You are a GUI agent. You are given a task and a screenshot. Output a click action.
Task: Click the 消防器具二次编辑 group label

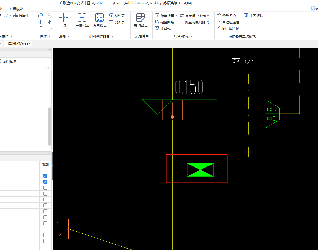click(242, 36)
